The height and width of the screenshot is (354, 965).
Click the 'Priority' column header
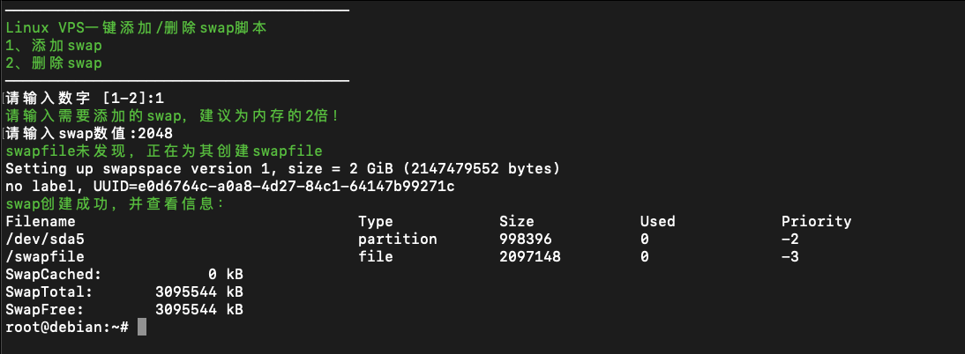(817, 221)
